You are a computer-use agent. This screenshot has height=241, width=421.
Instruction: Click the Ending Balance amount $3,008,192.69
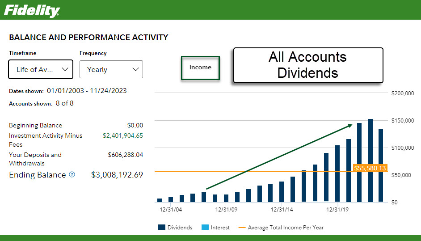point(117,175)
